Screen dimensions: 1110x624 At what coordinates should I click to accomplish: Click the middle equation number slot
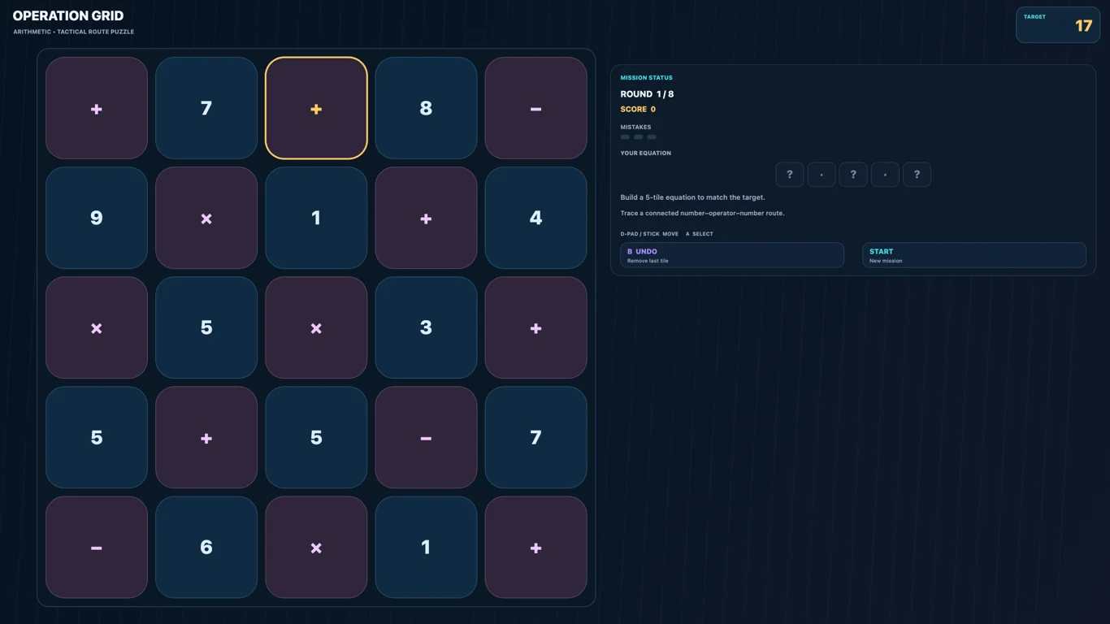coord(853,175)
